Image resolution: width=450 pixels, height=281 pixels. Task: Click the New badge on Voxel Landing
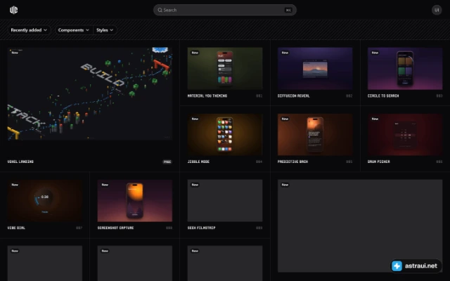tap(15, 53)
